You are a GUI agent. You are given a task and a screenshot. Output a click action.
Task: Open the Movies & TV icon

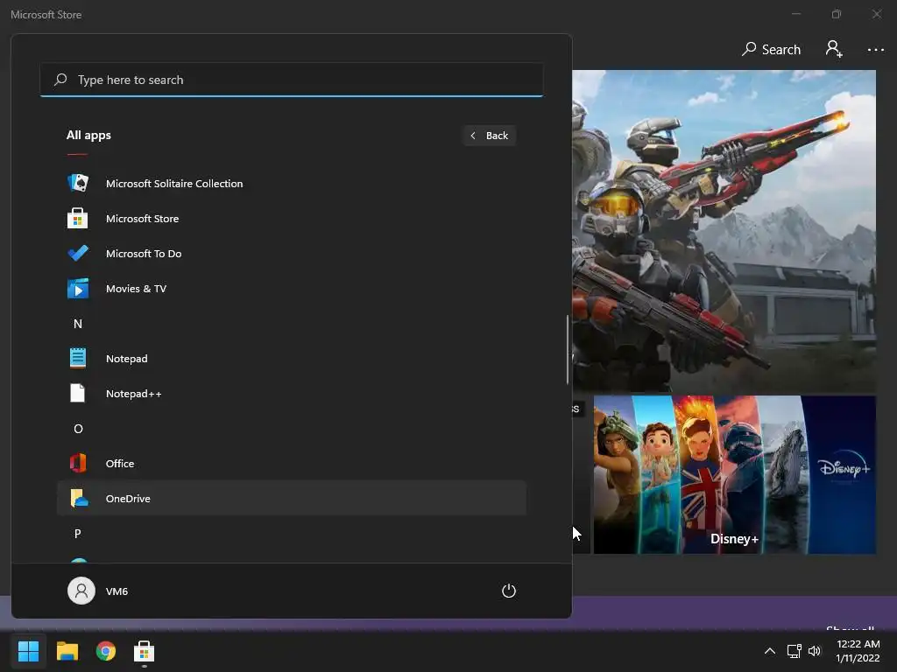coord(78,289)
